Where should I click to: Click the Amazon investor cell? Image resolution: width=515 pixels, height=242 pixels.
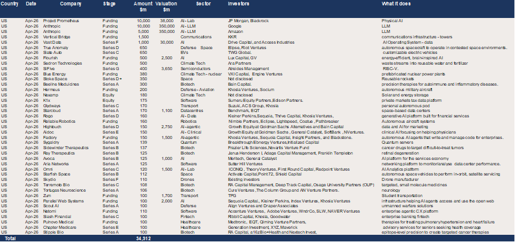(235, 32)
